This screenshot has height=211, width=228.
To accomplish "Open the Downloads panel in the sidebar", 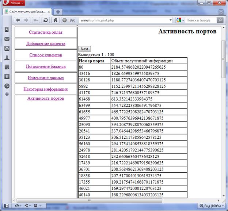I will click(7, 77).
